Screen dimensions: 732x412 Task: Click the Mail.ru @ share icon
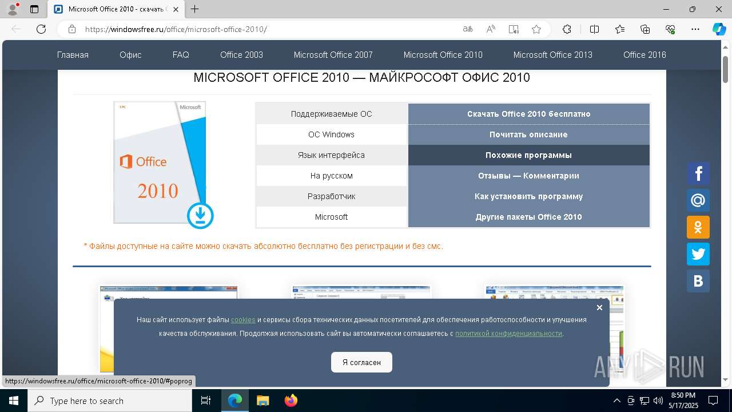tap(698, 200)
